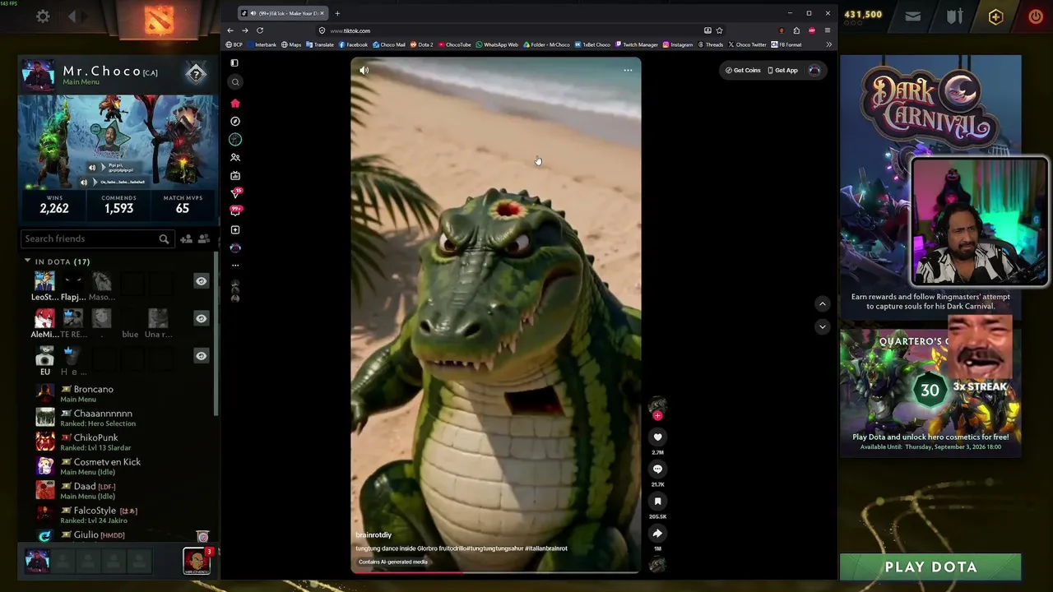
Task: Share the video with the arrow icon
Action: click(657, 534)
